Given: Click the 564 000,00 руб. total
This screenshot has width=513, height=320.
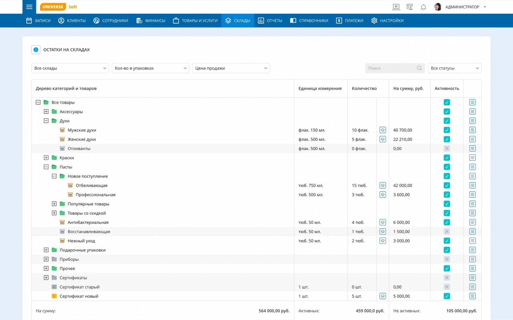Looking at the screenshot, I should pos(274,311).
